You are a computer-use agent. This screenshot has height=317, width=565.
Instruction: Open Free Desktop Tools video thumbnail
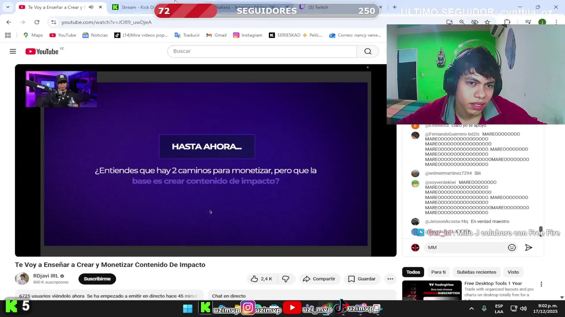(432, 291)
